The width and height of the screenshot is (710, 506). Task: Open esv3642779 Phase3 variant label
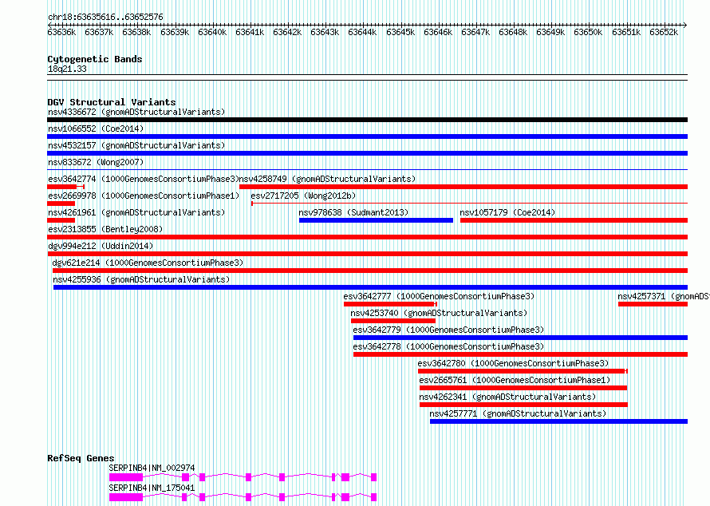click(x=448, y=330)
